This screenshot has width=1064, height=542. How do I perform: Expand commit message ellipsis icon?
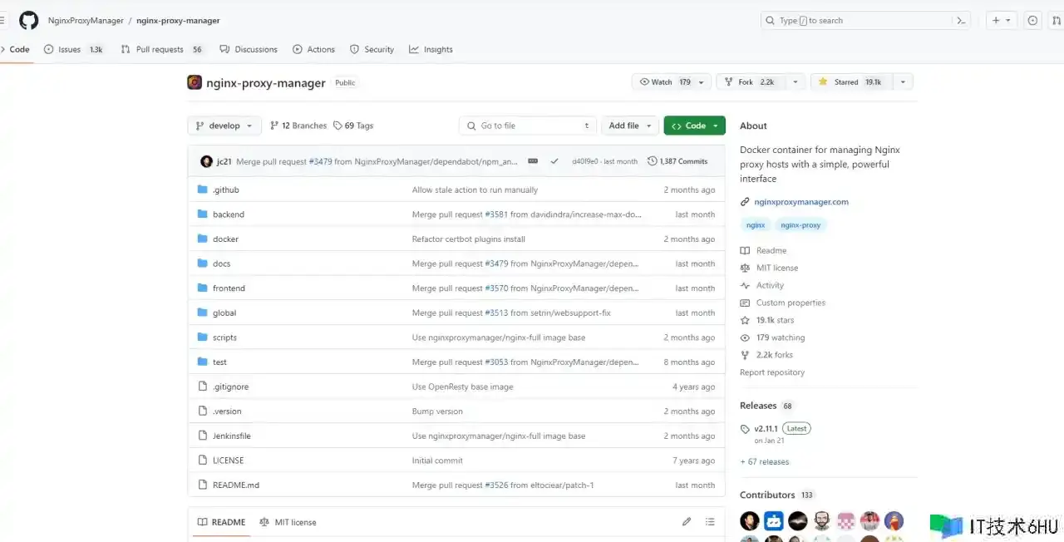(x=533, y=161)
